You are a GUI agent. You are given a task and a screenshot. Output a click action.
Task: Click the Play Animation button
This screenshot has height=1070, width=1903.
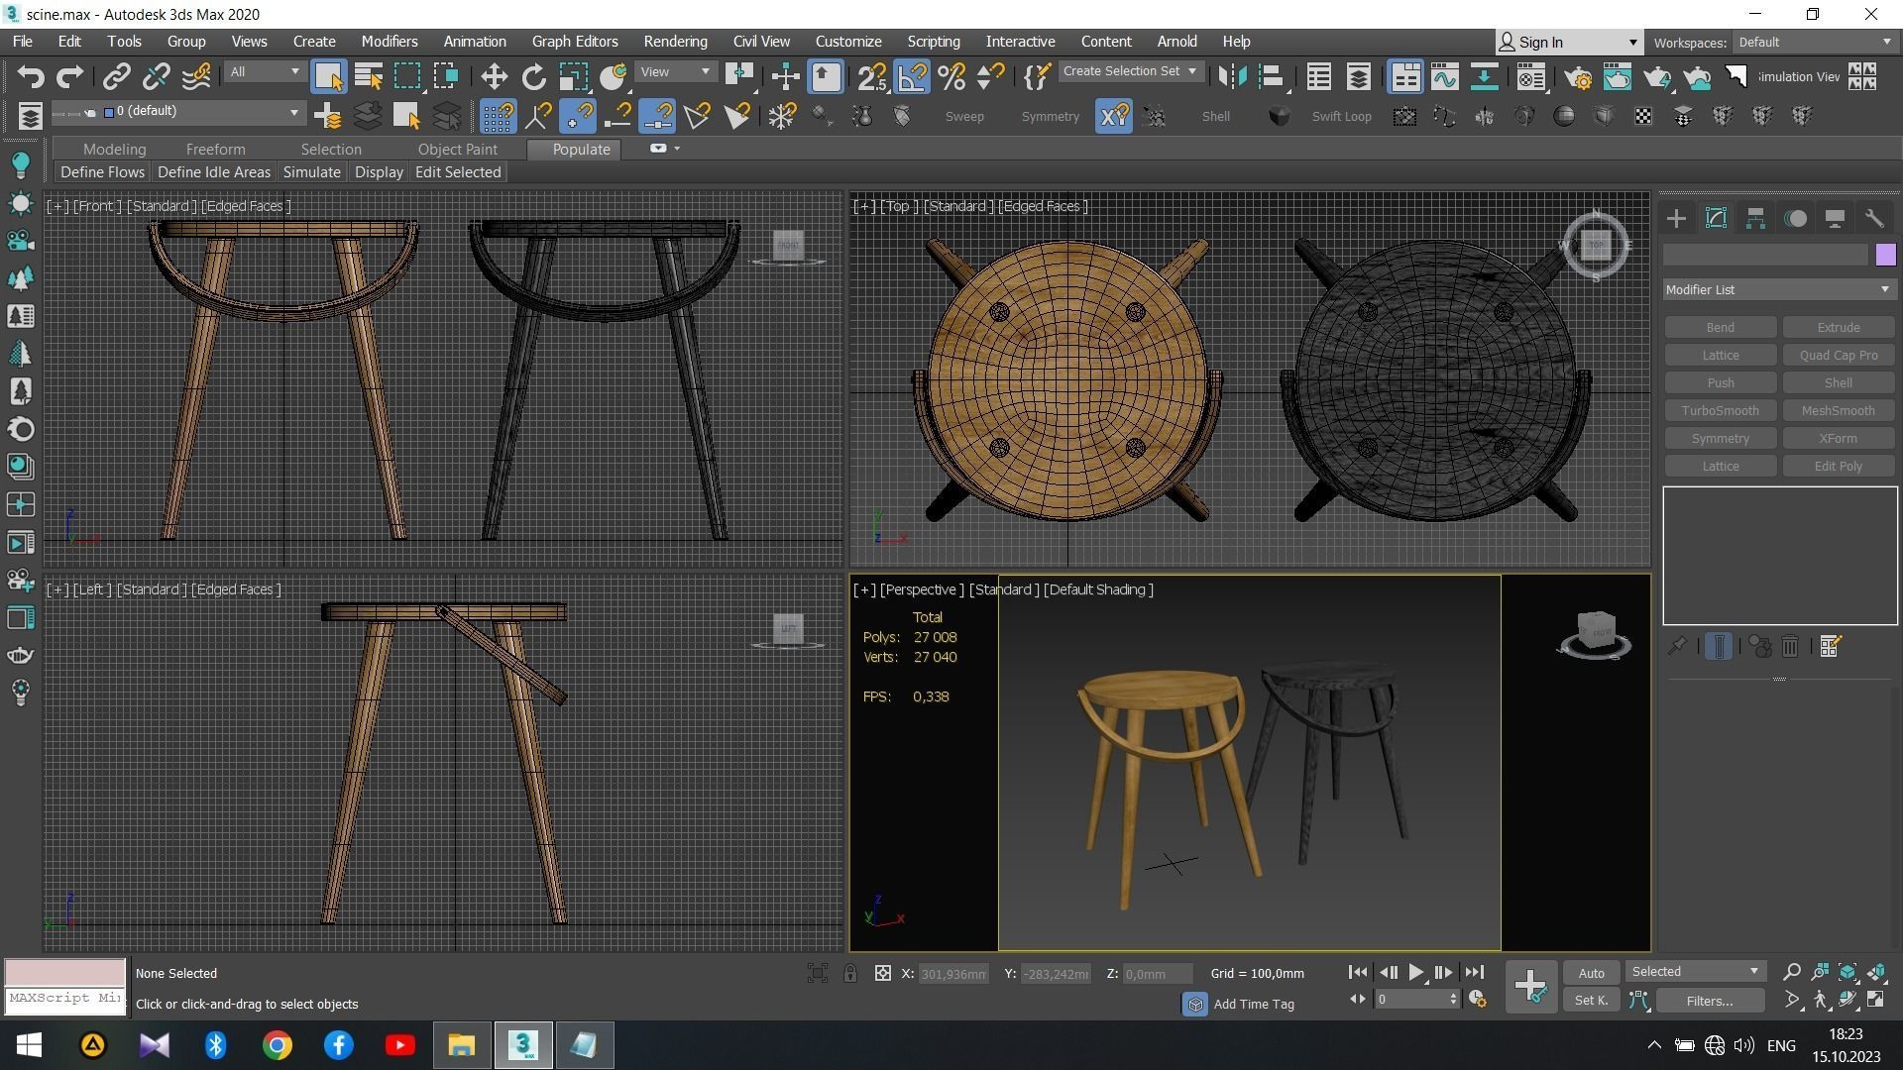[x=1415, y=973]
